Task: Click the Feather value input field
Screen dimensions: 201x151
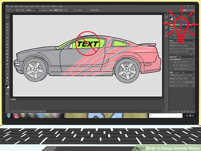Action: (x=35, y=10)
